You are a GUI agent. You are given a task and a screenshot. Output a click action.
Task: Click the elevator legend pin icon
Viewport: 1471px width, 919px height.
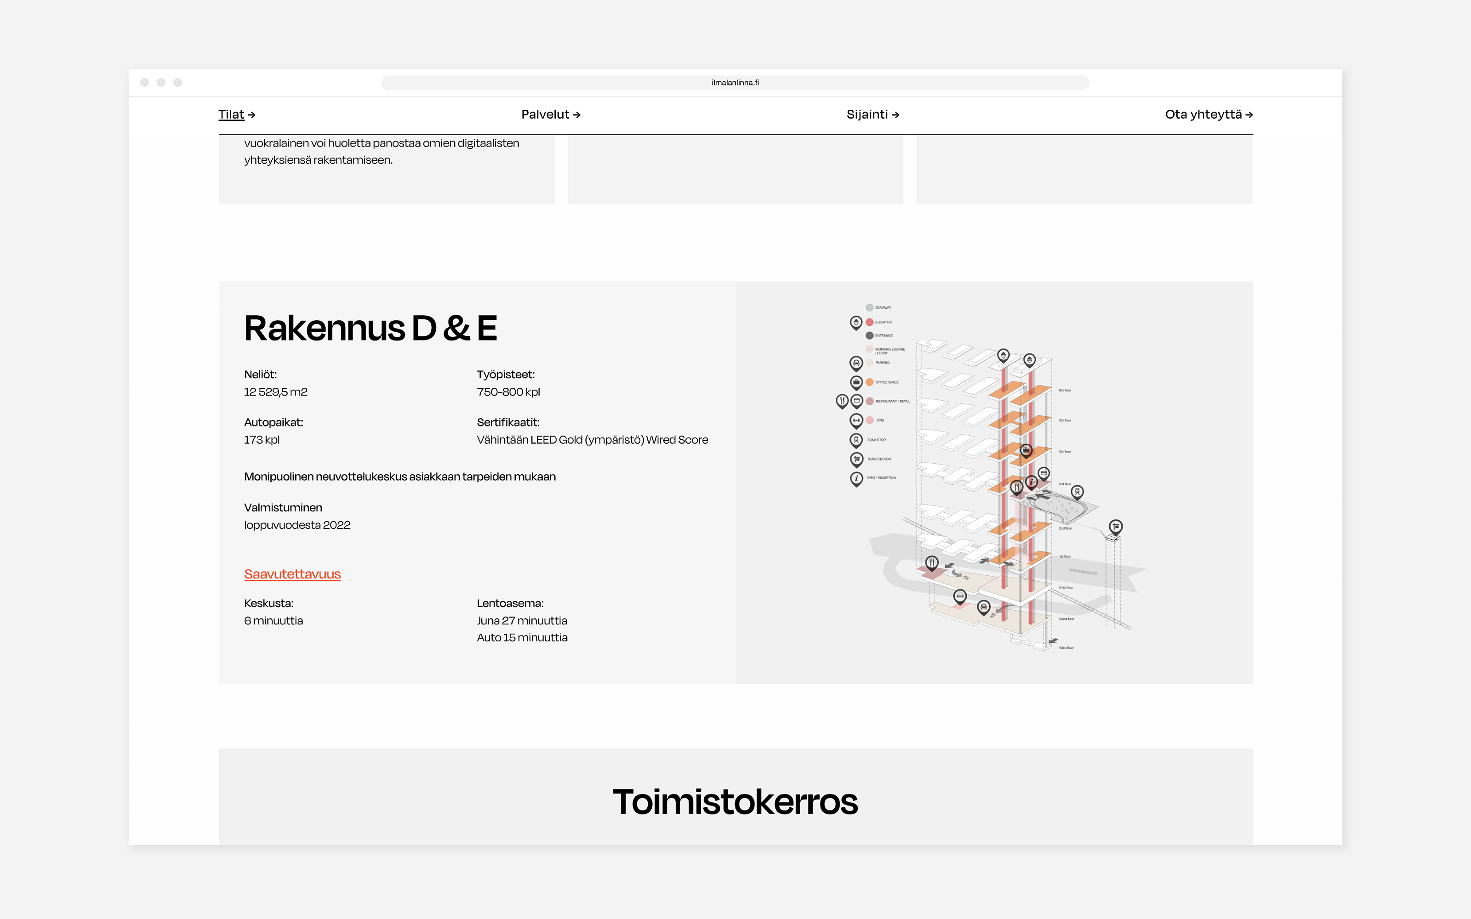856,322
